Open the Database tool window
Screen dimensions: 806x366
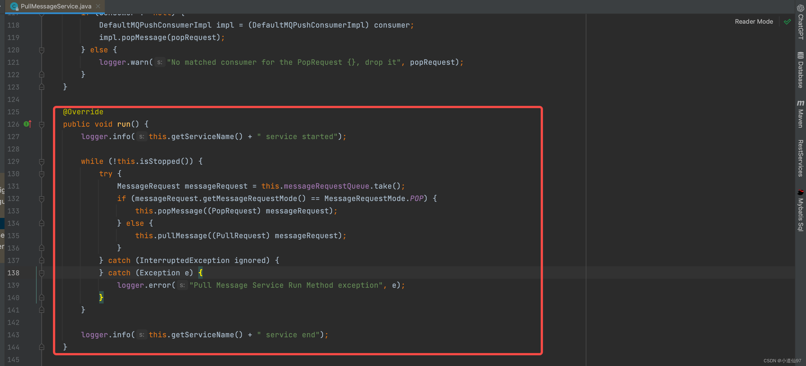click(800, 70)
